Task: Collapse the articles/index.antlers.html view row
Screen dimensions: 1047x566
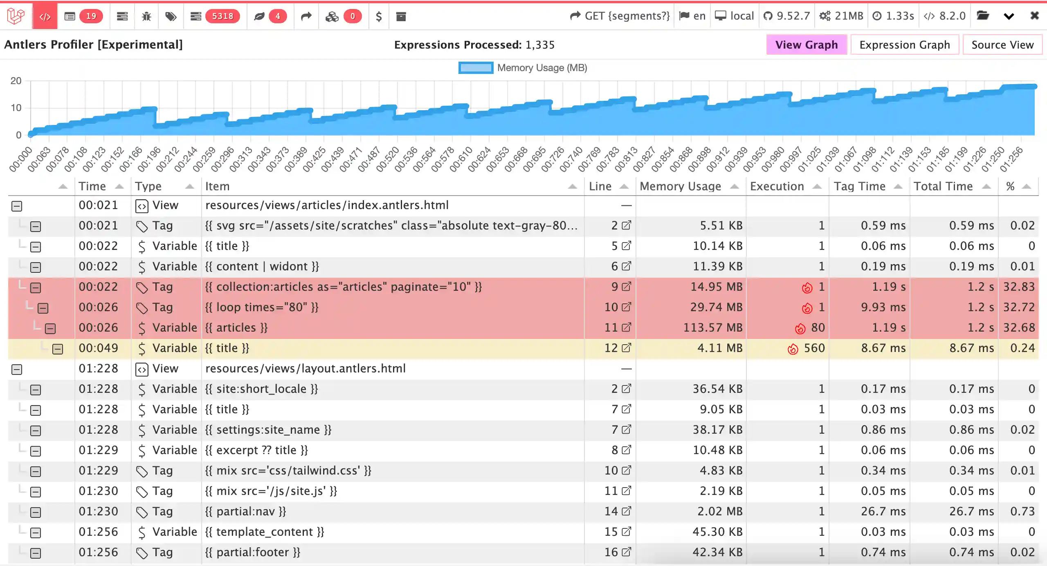Action: pos(17,206)
